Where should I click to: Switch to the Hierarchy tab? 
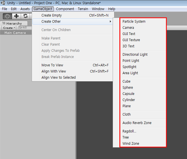(x=14, y=23)
